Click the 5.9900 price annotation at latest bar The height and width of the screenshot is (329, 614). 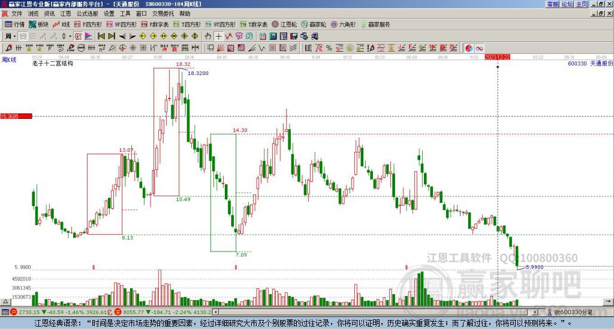tap(534, 267)
